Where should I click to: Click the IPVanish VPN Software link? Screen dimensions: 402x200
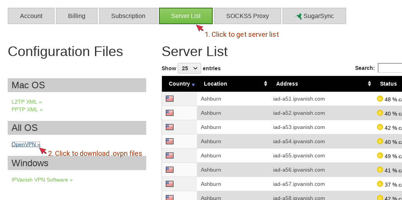[42, 180]
